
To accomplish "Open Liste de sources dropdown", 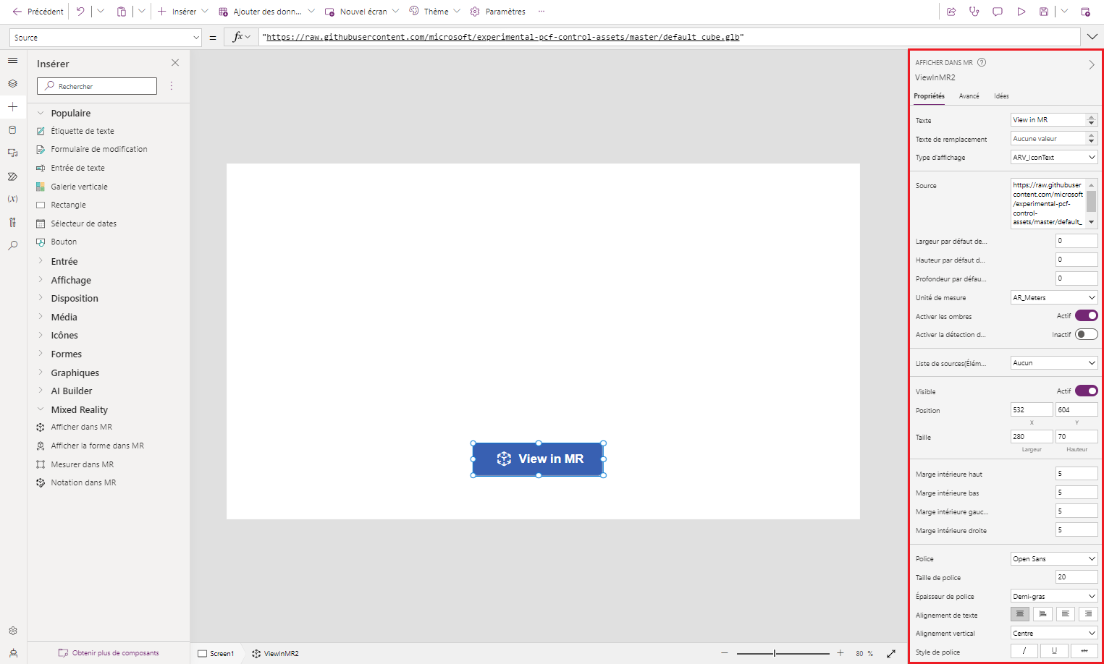I will (x=1054, y=362).
